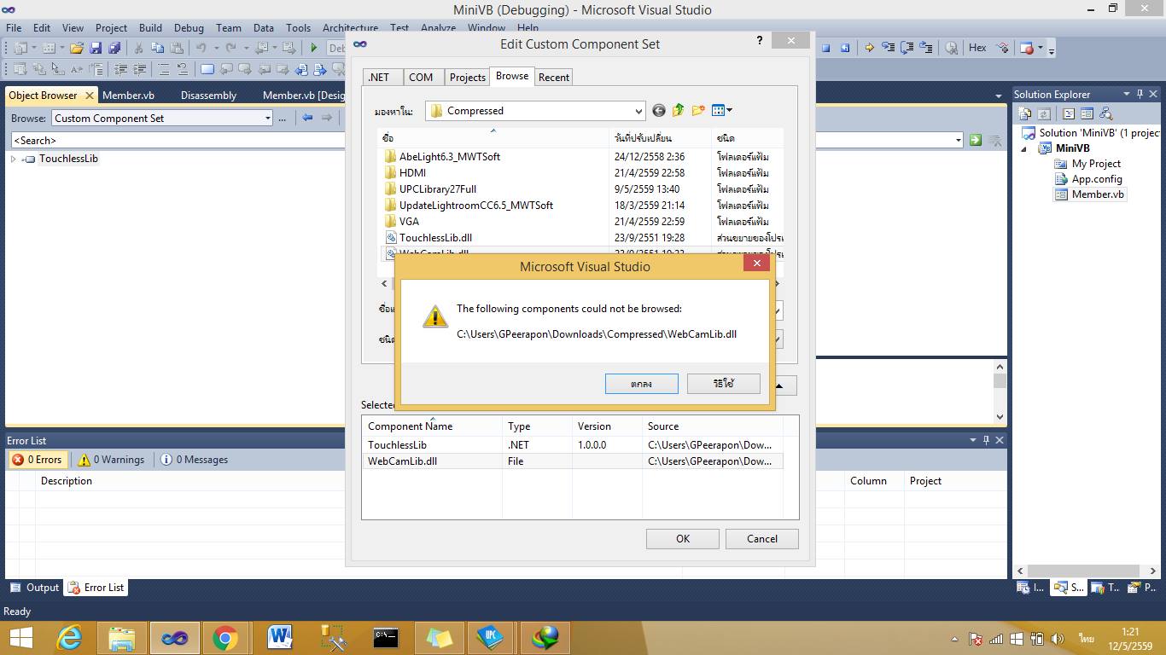Image resolution: width=1166 pixels, height=655 pixels.
Task: Click the Step Out icon
Action: pos(925,48)
